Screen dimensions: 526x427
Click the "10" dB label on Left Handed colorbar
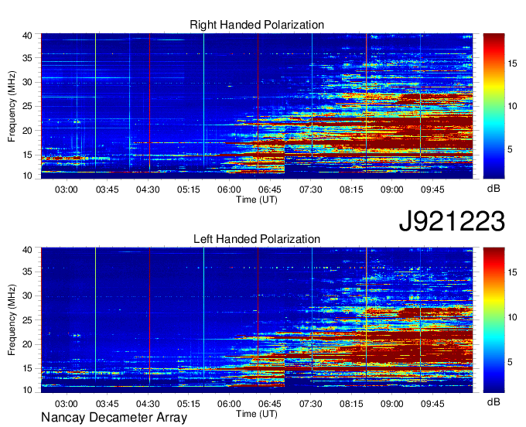(512, 317)
